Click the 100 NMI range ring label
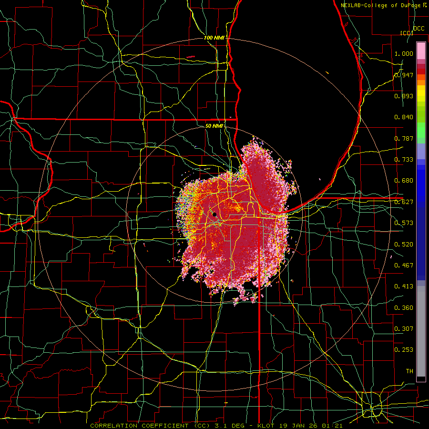The height and width of the screenshot is (429, 429). [x=214, y=38]
